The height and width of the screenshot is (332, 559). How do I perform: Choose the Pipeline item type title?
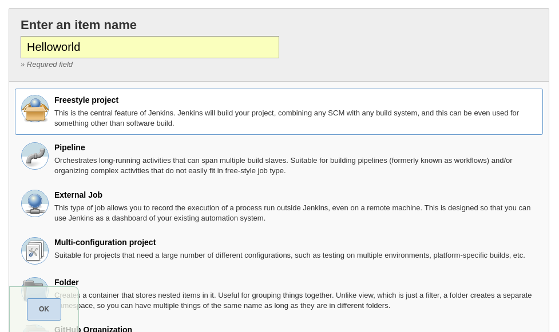pyautogui.click(x=70, y=147)
